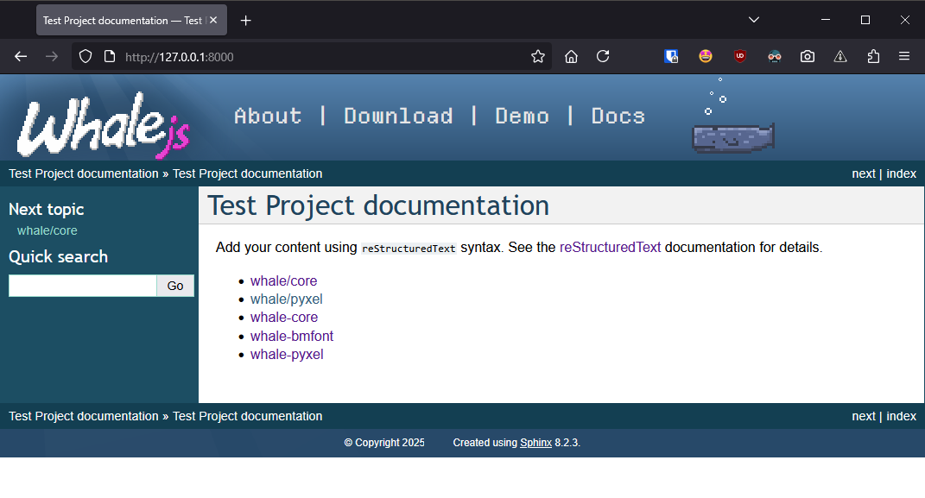Open a new tab with the plus button
925x498 pixels.
point(246,21)
